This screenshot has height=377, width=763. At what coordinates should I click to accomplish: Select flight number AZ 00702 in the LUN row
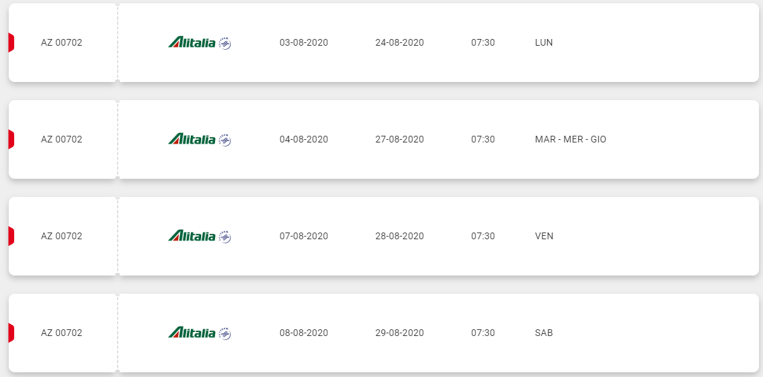tap(62, 42)
